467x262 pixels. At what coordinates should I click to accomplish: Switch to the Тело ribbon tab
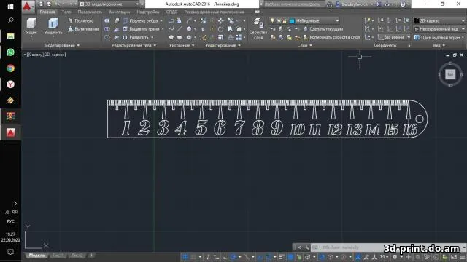[66, 12]
